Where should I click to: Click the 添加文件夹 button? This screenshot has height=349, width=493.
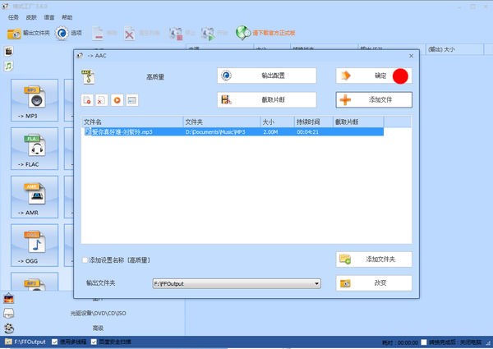374,259
